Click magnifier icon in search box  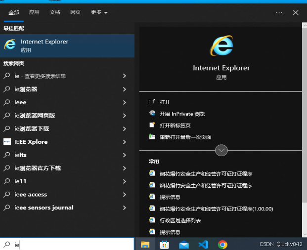click(7, 245)
